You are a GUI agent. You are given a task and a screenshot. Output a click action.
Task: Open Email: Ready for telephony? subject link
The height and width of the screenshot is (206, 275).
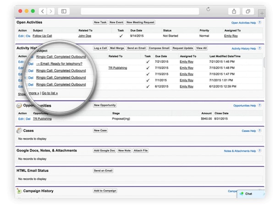[x=59, y=64]
